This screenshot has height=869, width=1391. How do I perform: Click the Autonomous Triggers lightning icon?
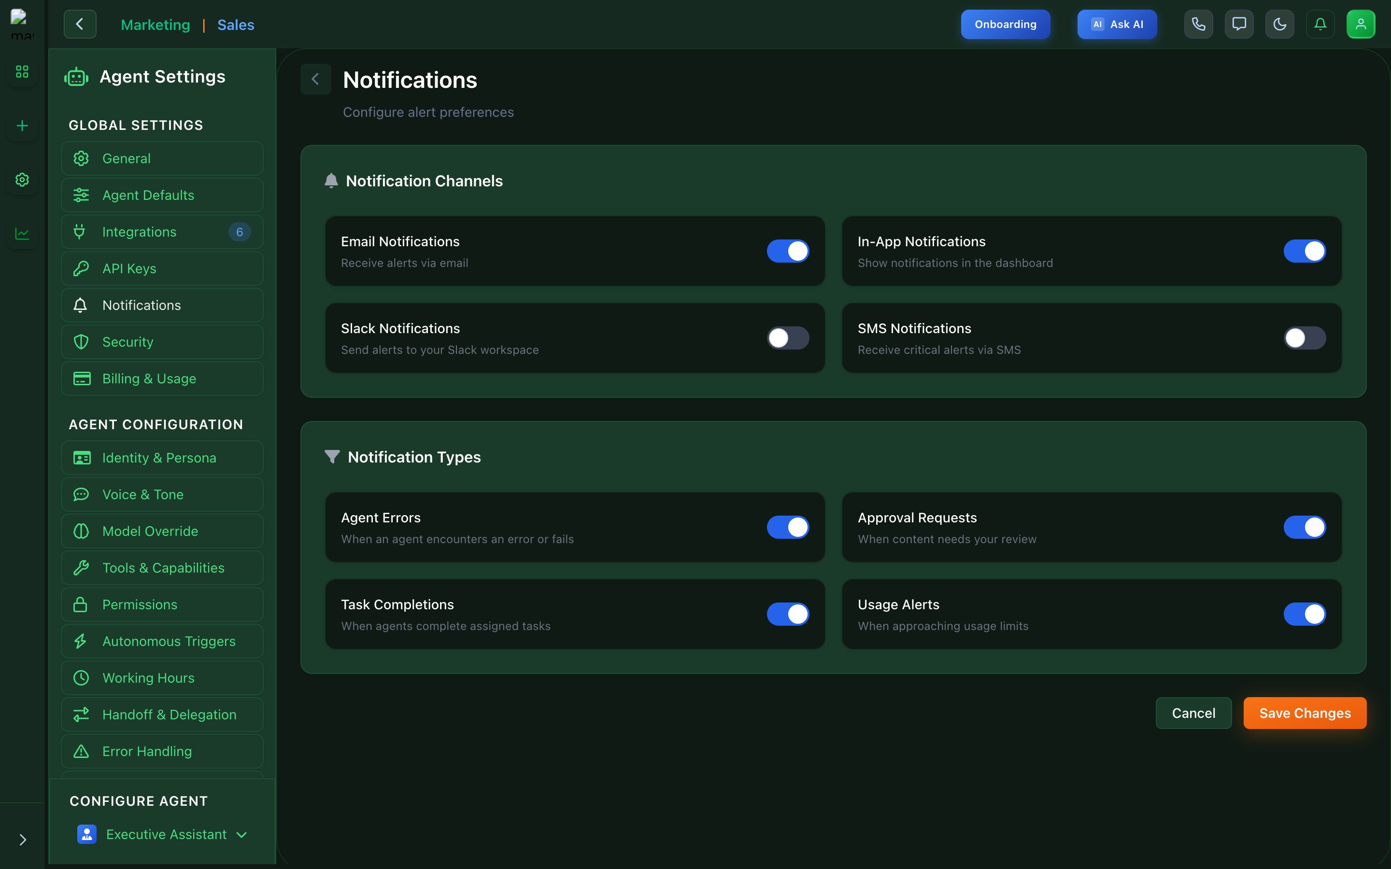click(x=81, y=642)
